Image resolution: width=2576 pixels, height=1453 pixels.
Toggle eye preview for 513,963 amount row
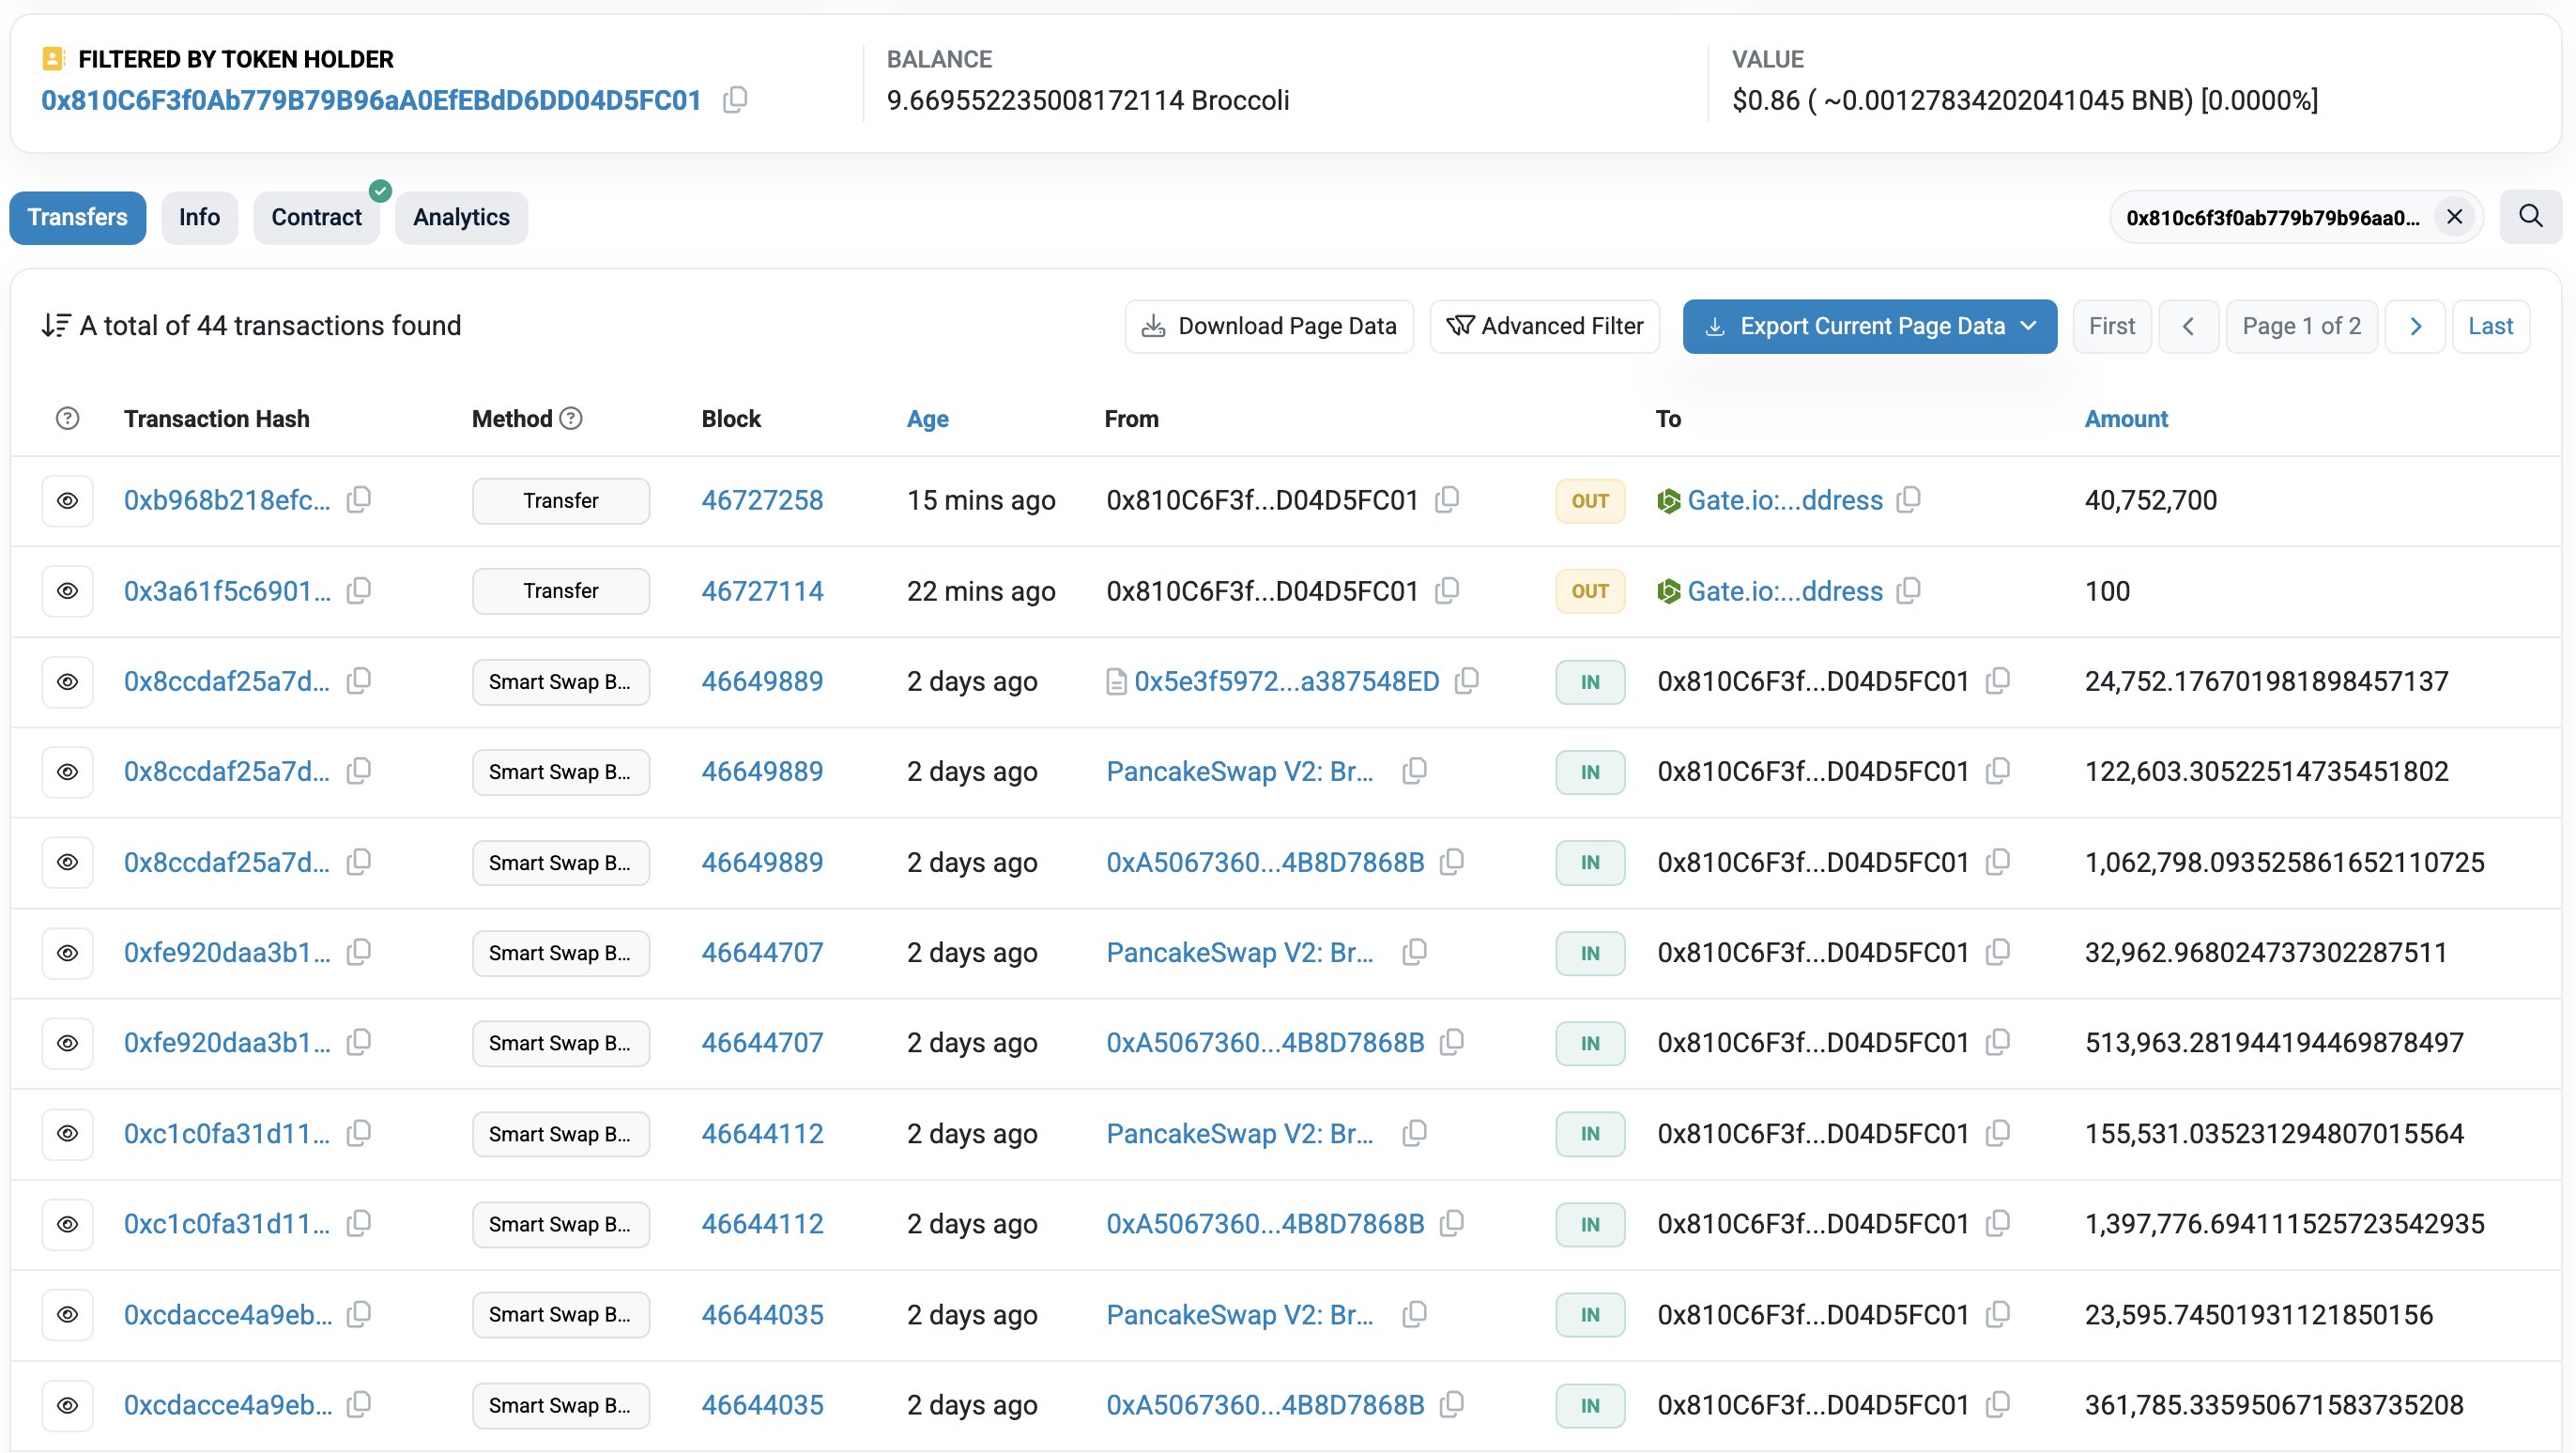pyautogui.click(x=67, y=1043)
